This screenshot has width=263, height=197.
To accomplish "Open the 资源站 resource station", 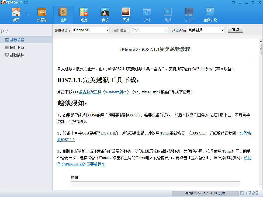I will coord(42,15).
